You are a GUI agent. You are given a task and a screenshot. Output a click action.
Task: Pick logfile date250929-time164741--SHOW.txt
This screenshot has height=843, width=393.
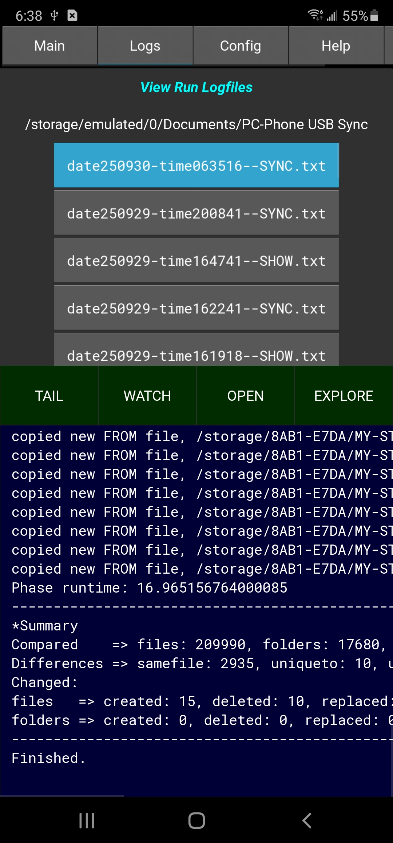click(x=196, y=261)
